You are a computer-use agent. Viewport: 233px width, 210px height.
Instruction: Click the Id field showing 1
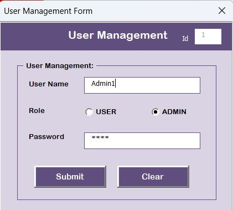pos(208,37)
